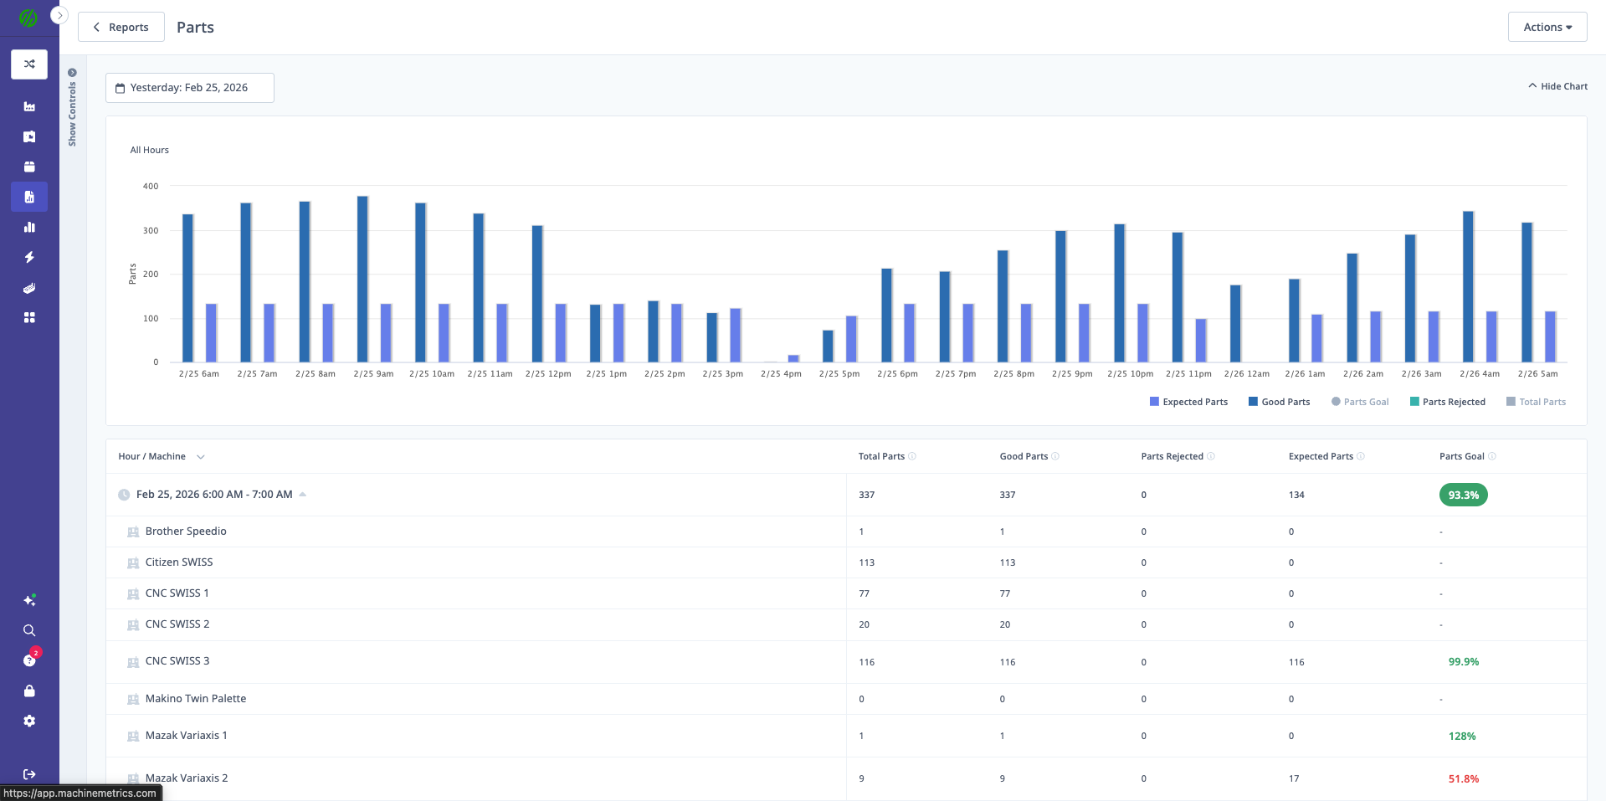Click the bar chart sidebar icon

tap(29, 228)
